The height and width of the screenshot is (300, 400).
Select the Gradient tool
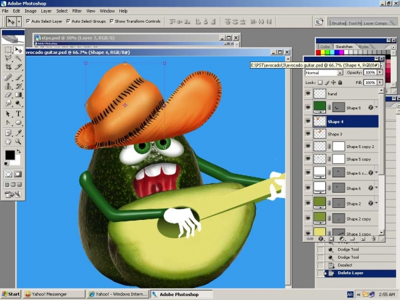coord(18,95)
